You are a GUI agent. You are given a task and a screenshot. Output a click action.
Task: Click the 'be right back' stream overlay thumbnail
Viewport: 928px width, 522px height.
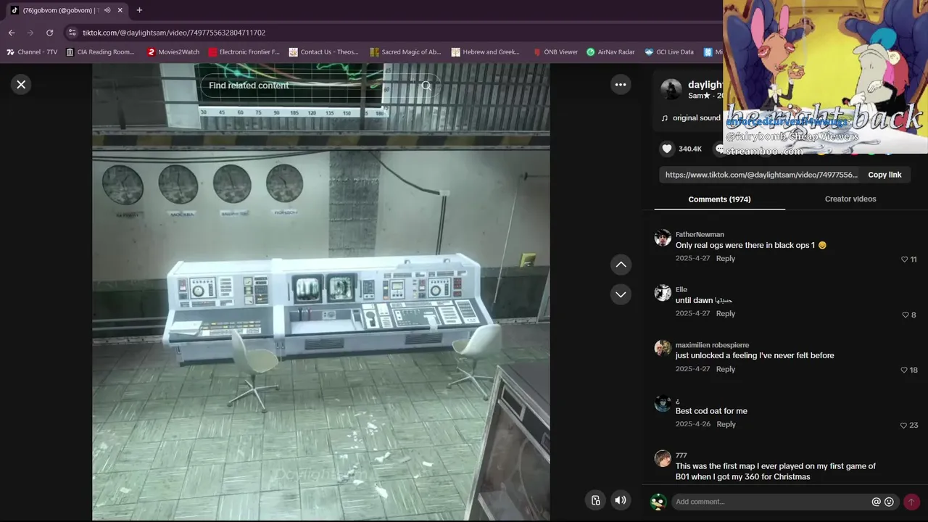pyautogui.click(x=825, y=77)
